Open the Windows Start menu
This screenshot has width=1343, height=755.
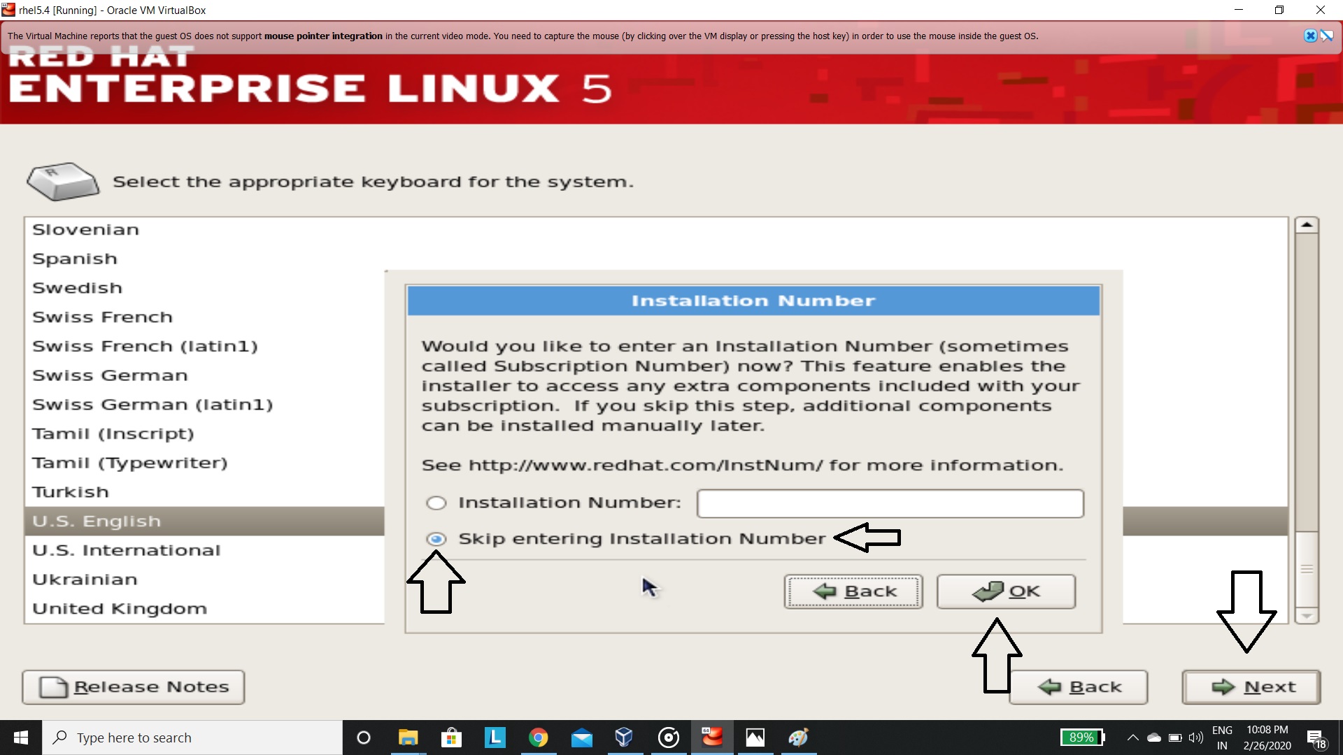click(x=20, y=738)
